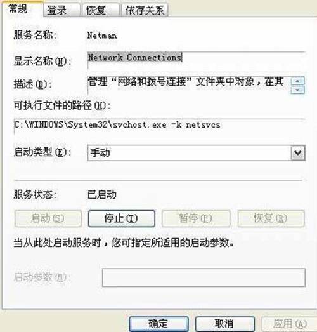Stop the service with 停止(T)

tap(122, 218)
